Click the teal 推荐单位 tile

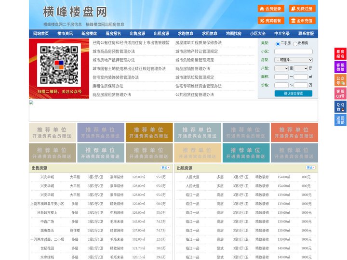[x=246, y=153]
